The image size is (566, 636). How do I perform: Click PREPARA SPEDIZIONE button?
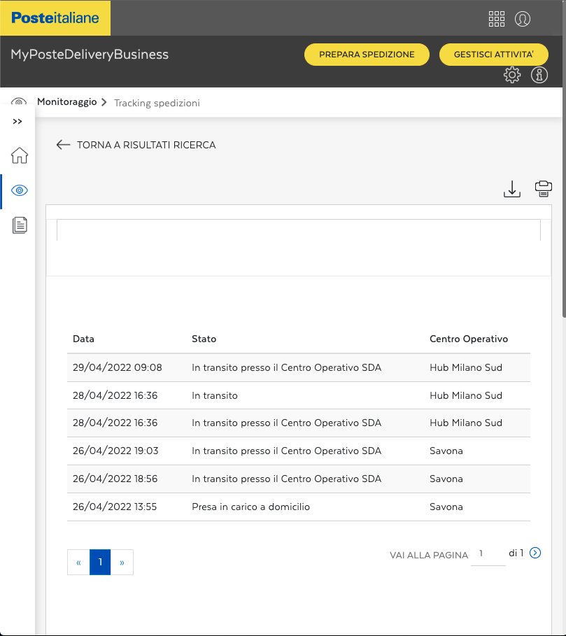click(367, 55)
